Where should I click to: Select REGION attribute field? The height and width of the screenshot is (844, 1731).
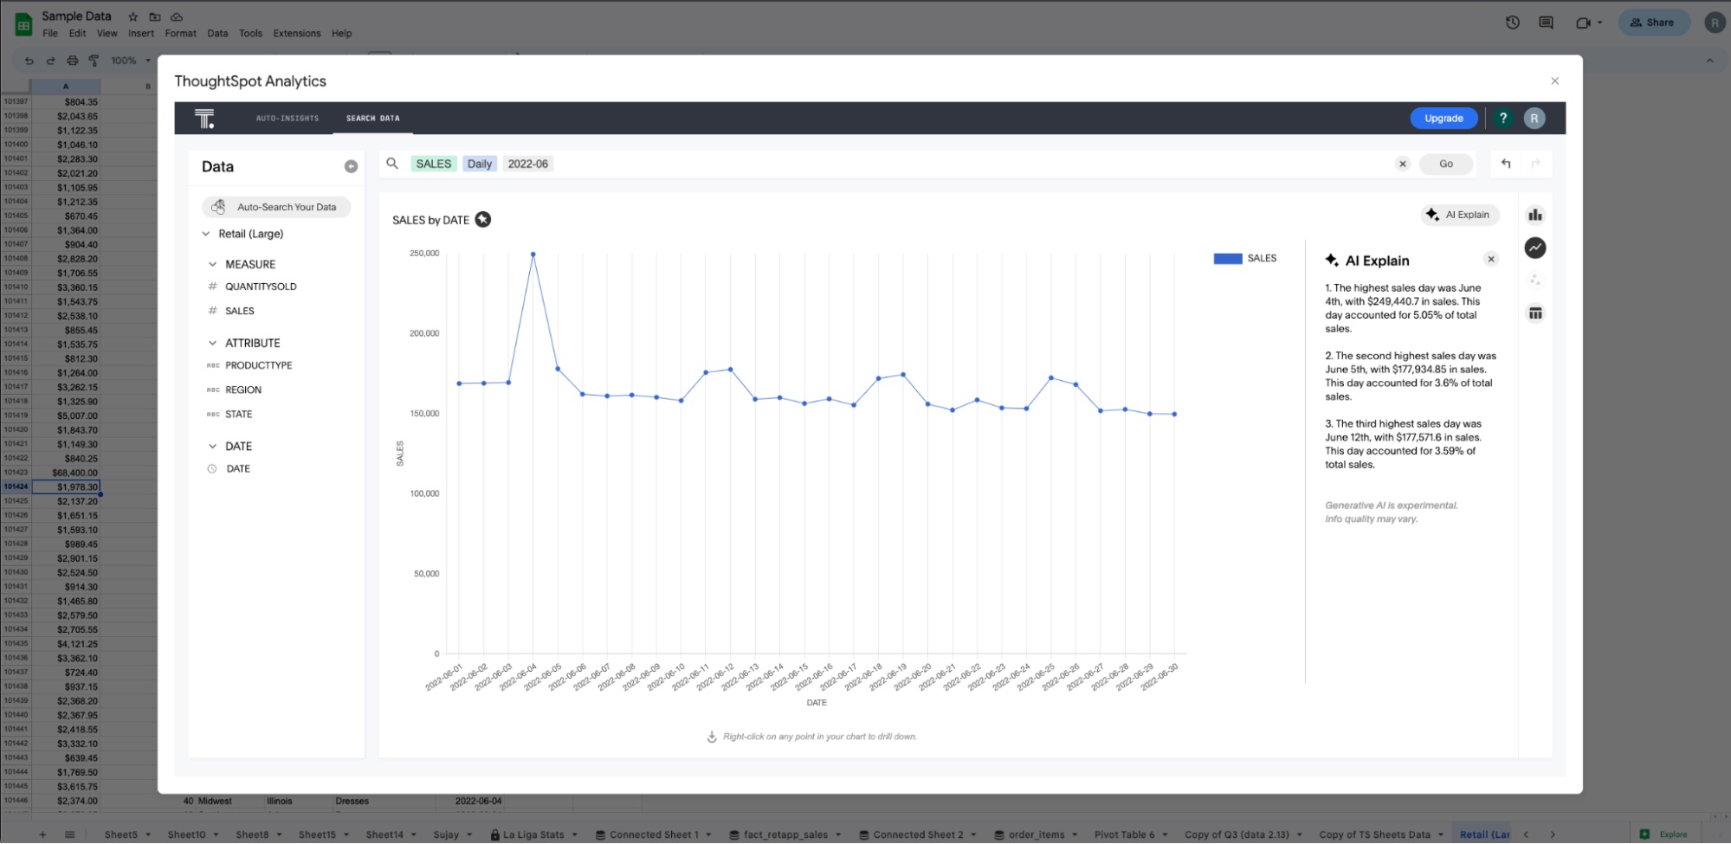(x=242, y=390)
